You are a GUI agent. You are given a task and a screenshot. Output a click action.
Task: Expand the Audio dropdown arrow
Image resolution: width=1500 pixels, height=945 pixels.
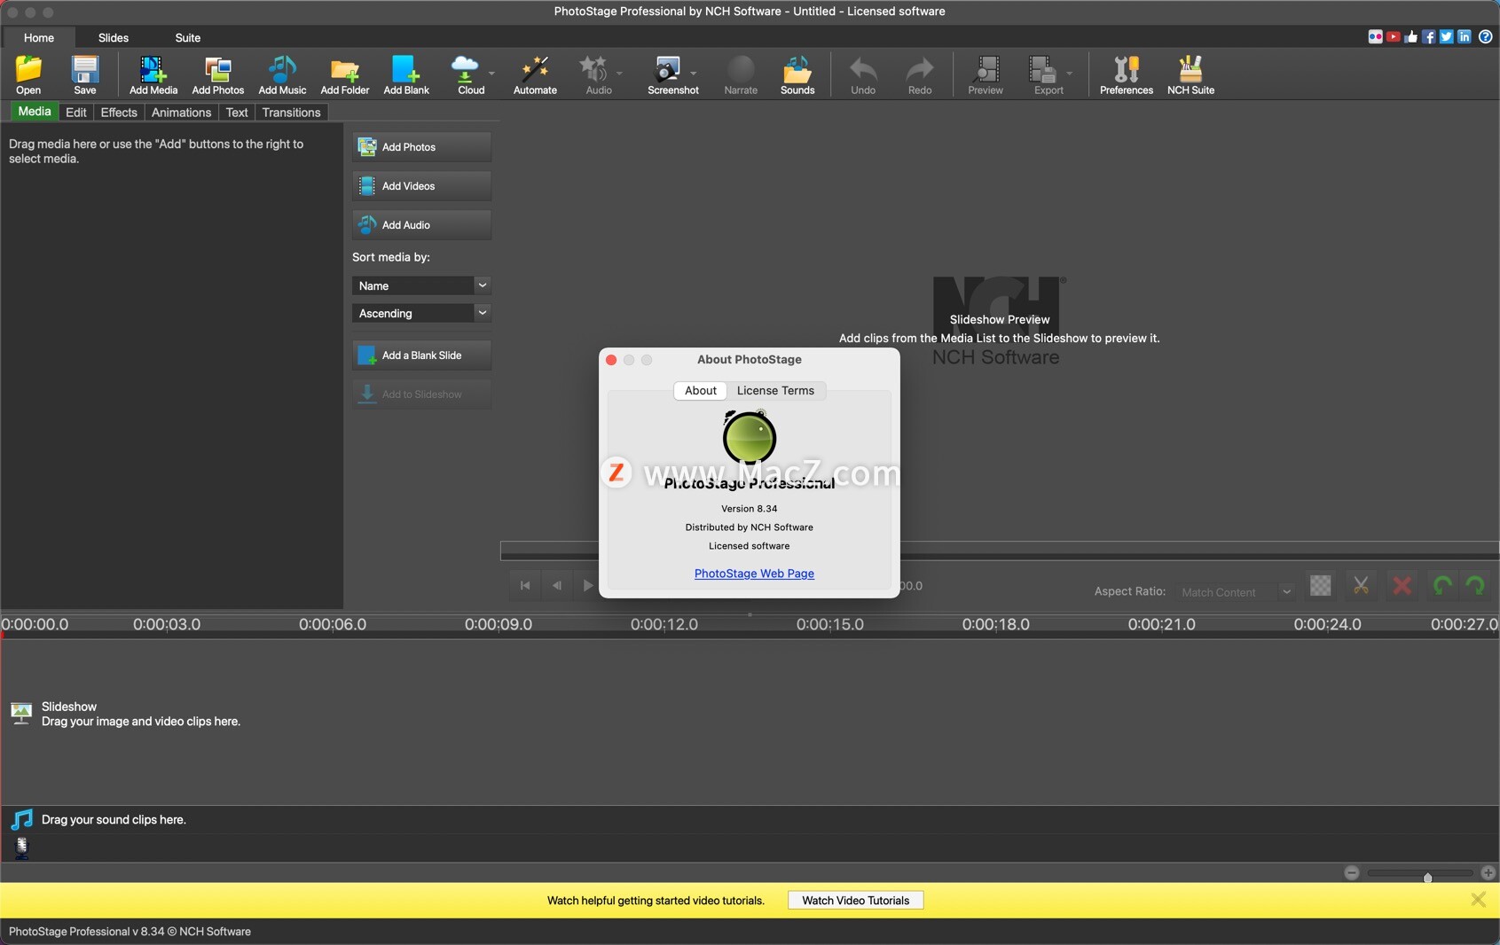click(x=619, y=73)
